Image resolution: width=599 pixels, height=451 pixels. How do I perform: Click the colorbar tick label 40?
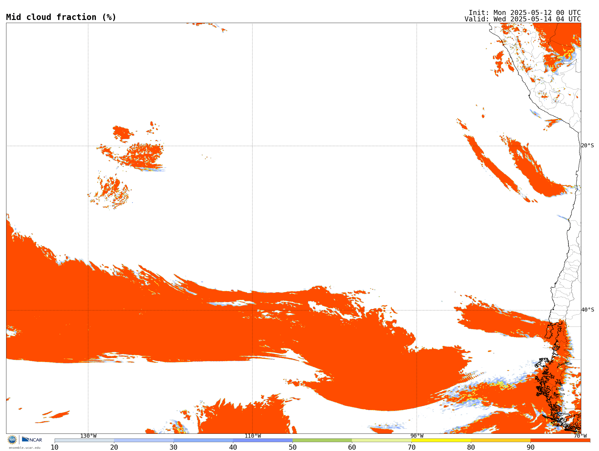[x=233, y=447]
